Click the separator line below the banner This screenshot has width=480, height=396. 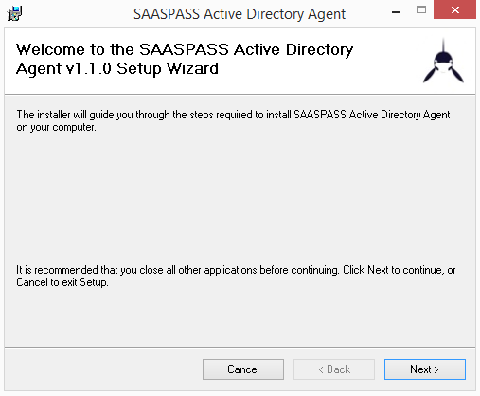pos(240,94)
